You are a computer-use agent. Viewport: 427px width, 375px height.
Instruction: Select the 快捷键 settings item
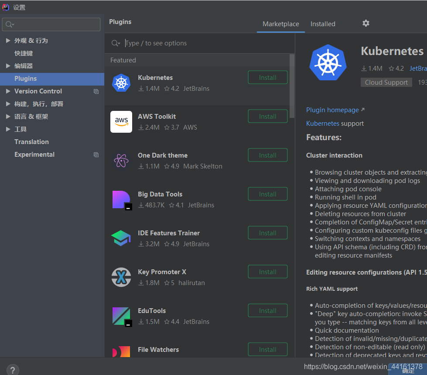tap(24, 53)
